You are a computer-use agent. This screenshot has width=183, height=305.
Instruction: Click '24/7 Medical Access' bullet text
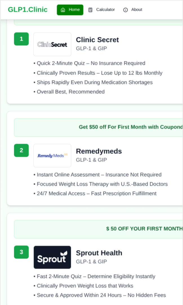[x=97, y=193]
